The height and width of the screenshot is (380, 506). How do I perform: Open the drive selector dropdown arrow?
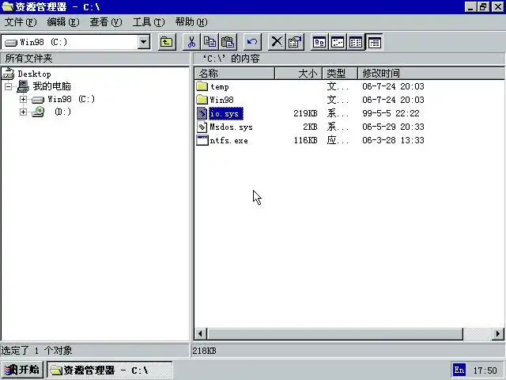(x=144, y=42)
